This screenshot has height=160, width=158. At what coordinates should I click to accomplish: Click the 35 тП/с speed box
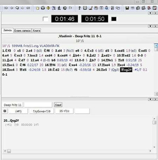click(x=64, y=111)
